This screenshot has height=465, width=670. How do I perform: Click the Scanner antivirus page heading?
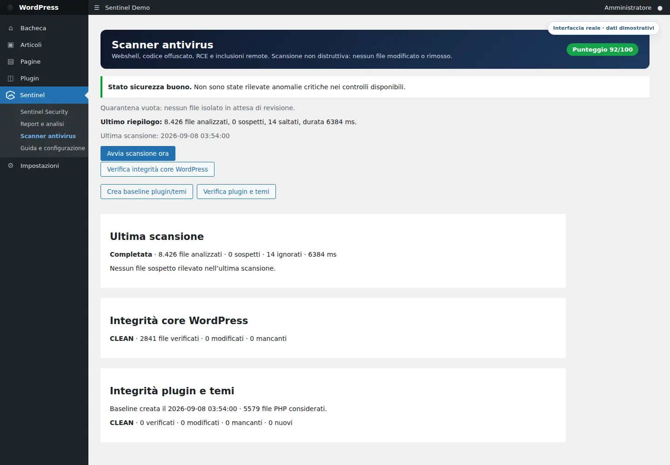click(x=162, y=45)
